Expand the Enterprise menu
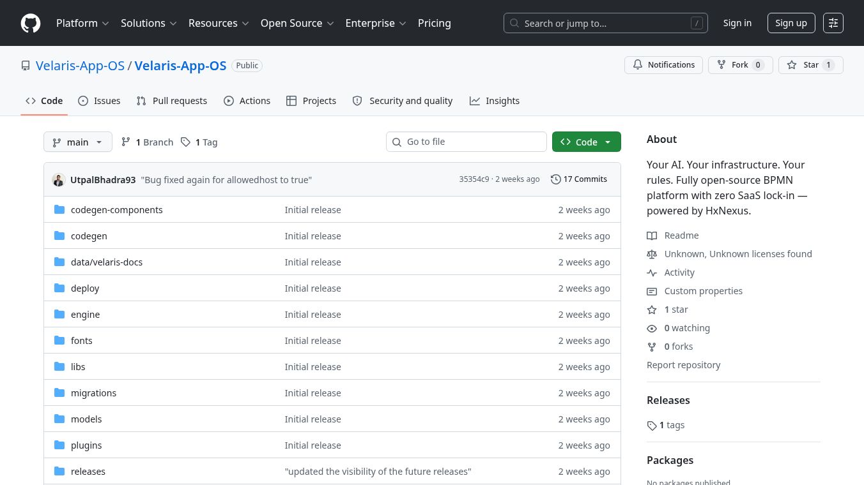The width and height of the screenshot is (864, 485). (376, 23)
